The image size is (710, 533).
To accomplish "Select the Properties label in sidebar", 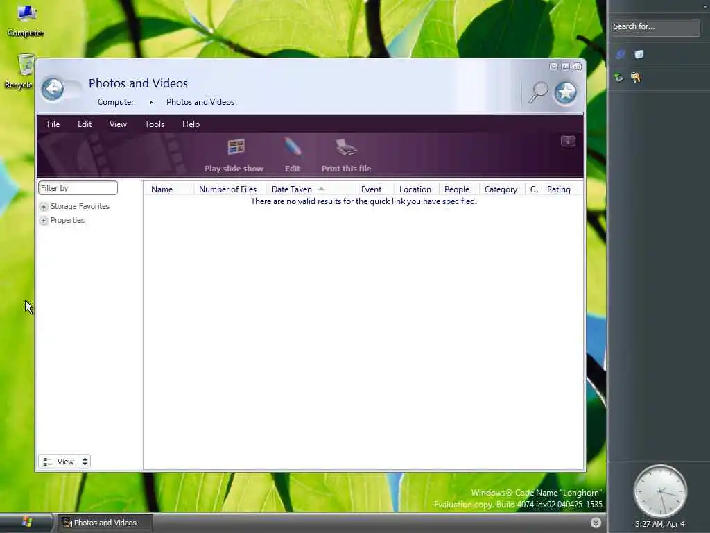I will coord(67,220).
